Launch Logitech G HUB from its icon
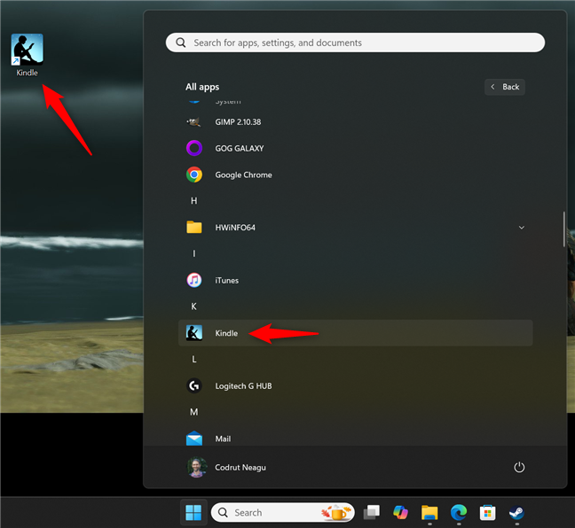 point(194,386)
